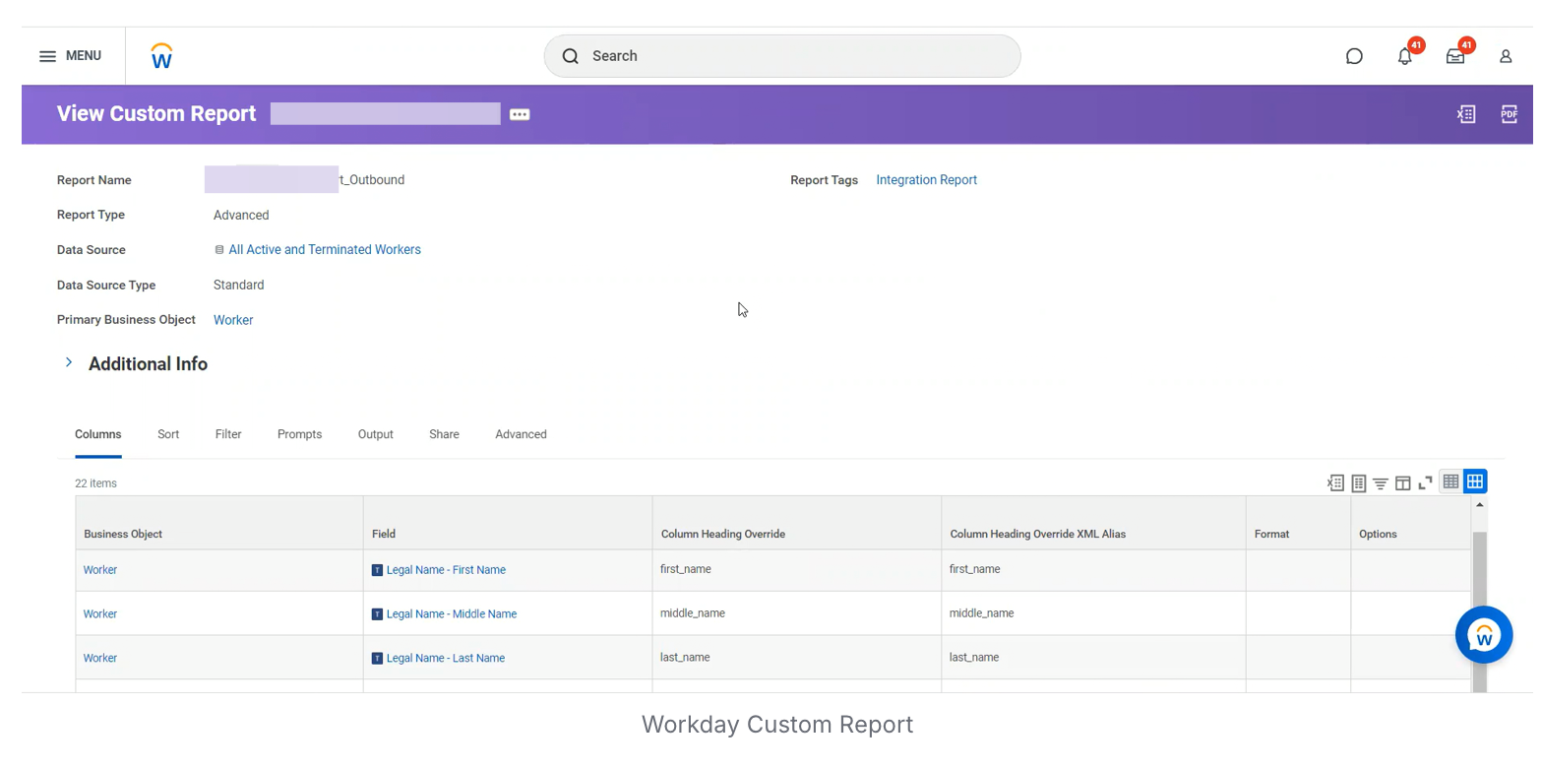
Task: Switch to the Filter tab
Action: [228, 434]
